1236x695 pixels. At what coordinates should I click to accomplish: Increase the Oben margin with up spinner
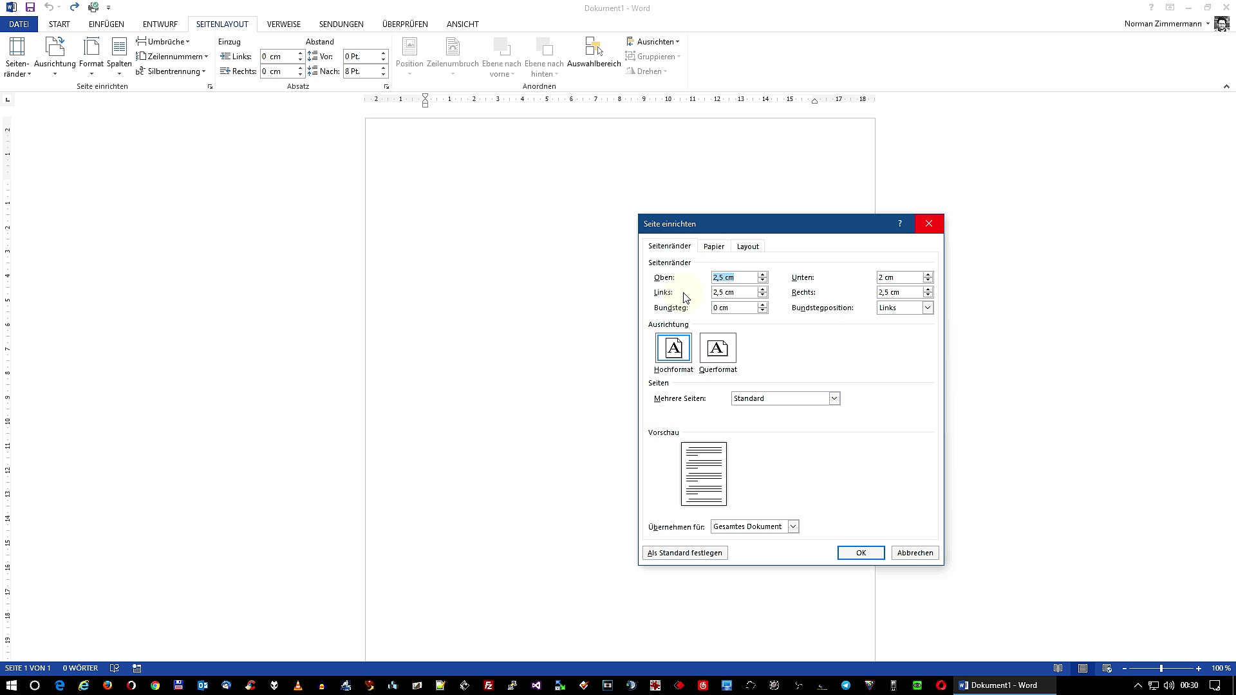pos(763,274)
